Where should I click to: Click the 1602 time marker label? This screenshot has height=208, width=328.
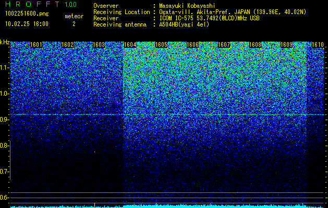click(x=68, y=45)
